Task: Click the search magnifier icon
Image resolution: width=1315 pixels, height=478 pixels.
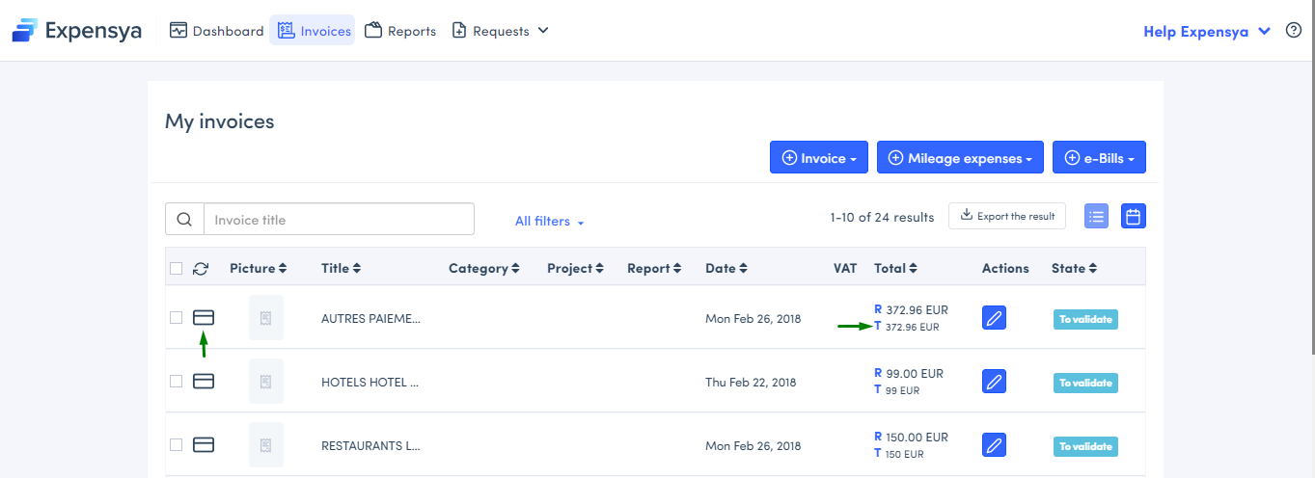Action: pyautogui.click(x=184, y=220)
